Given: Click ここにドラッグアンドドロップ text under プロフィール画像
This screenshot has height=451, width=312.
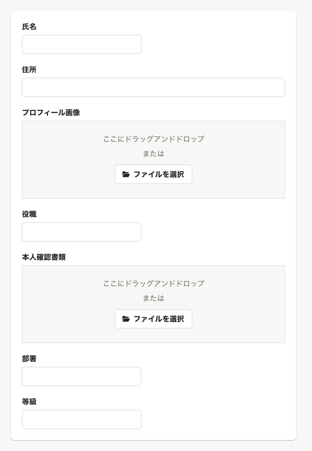Looking at the screenshot, I should pos(153,139).
